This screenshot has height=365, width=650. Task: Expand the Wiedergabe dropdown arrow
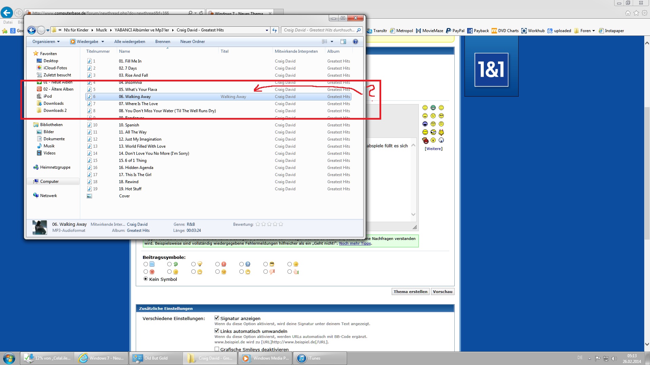(x=103, y=42)
